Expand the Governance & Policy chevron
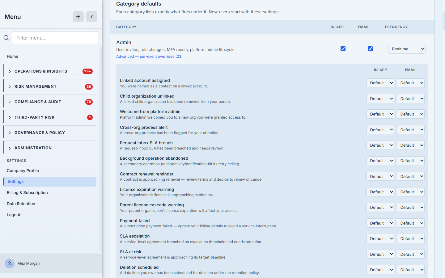This screenshot has width=445, height=278. coord(10,133)
